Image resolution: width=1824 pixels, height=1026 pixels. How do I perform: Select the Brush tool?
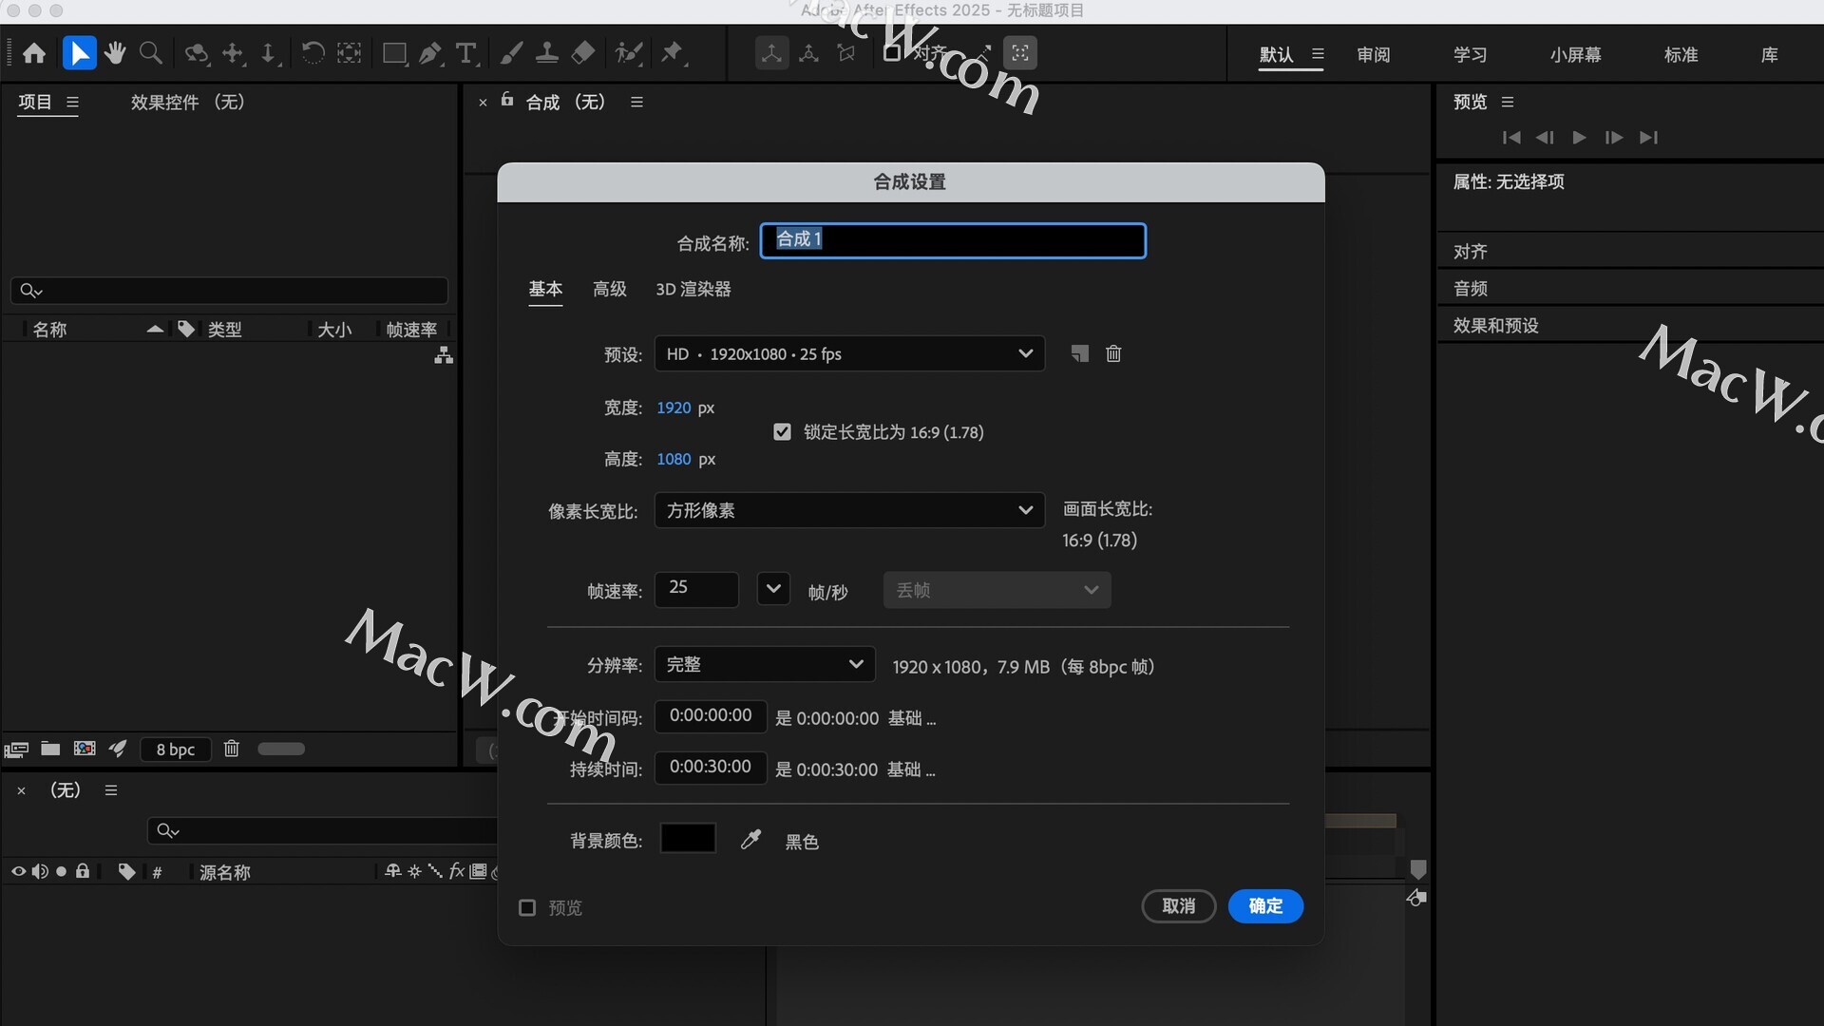coord(511,53)
